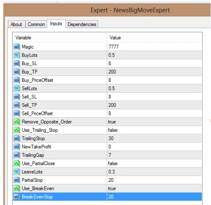Viewport: 211px width, 205px height.
Task: Select the icon beside Buy_SL variable
Action: [17, 64]
